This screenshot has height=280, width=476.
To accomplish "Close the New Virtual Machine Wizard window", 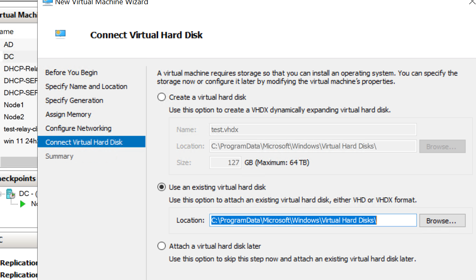I will (x=472, y=2).
